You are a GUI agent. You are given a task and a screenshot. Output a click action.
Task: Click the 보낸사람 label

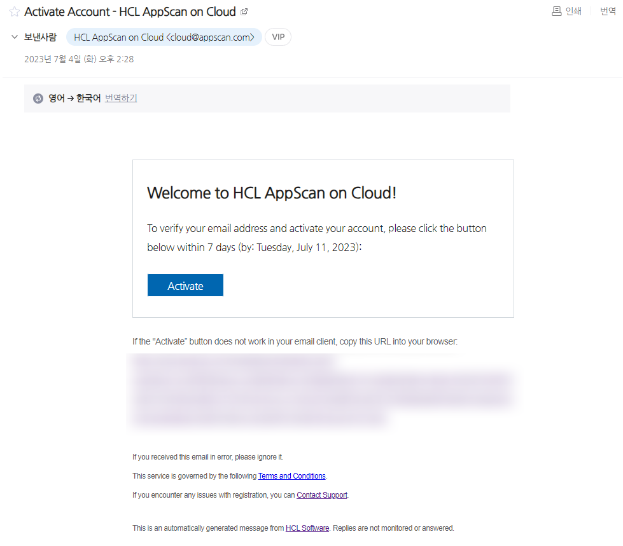[x=40, y=37]
